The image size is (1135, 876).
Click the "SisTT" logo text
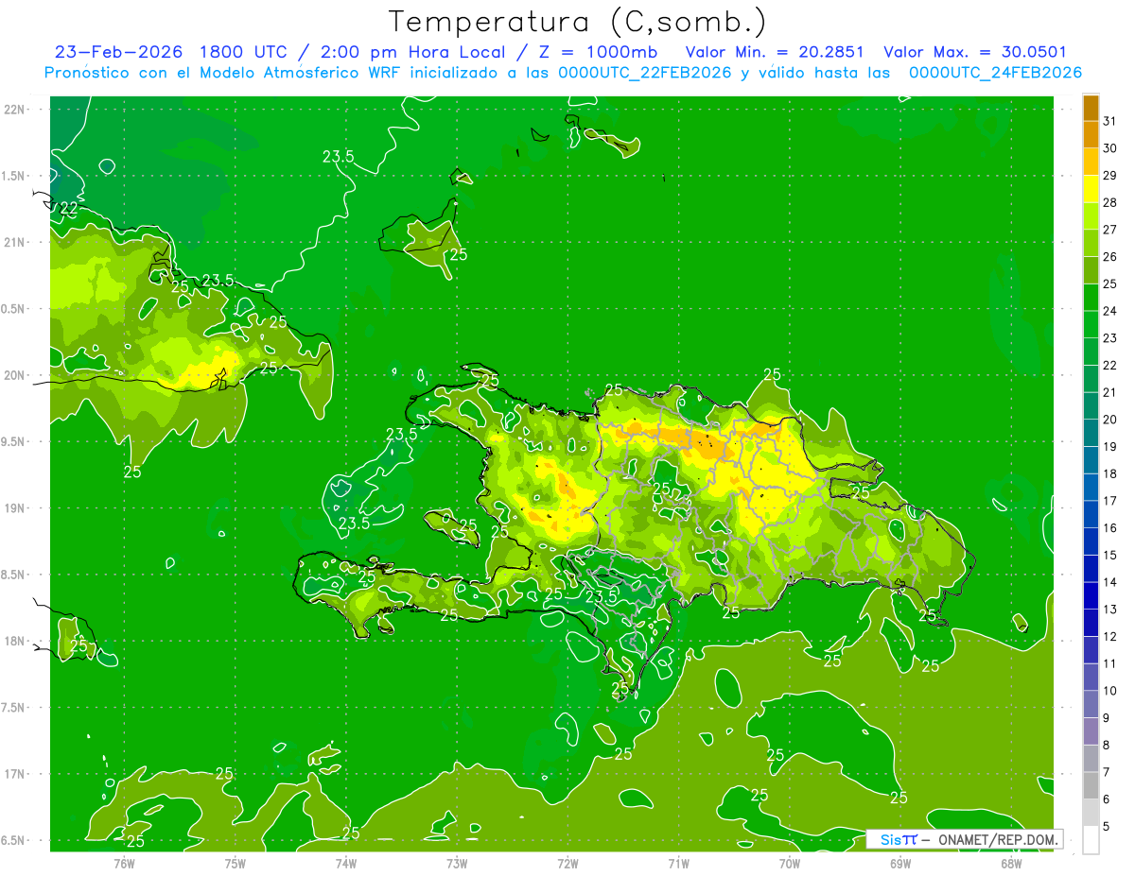coord(899,839)
